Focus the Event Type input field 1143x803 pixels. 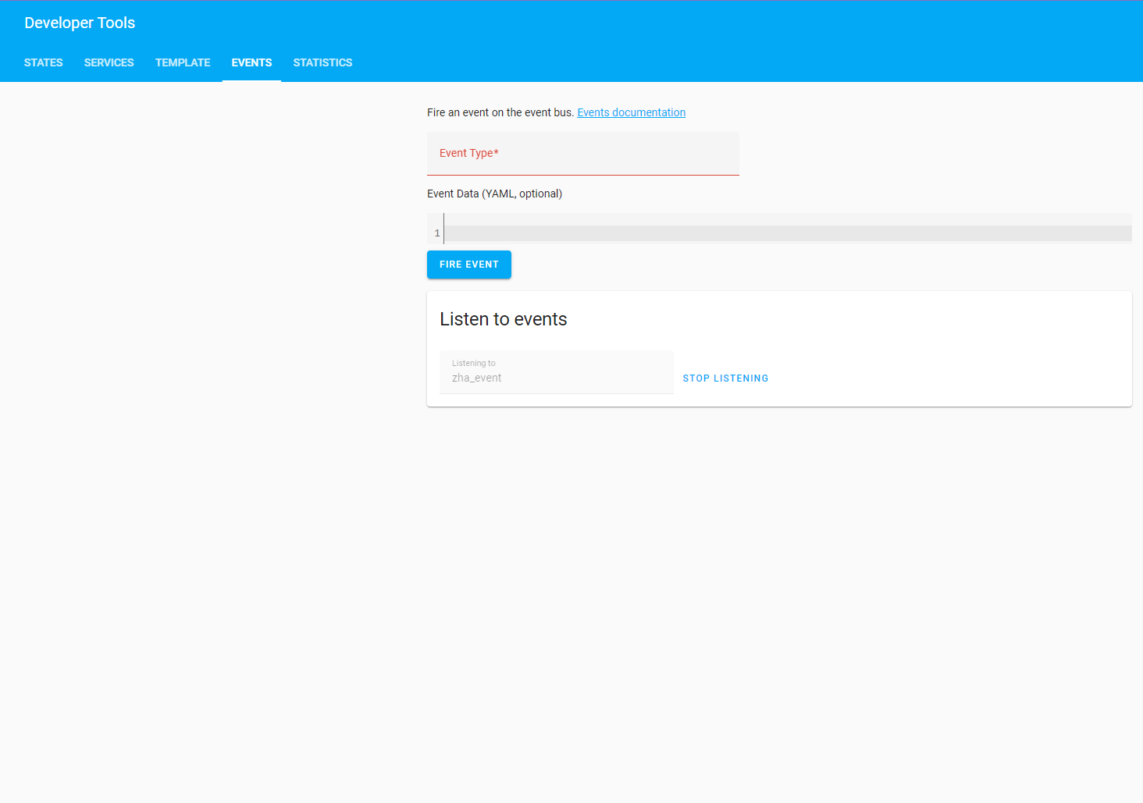(582, 154)
